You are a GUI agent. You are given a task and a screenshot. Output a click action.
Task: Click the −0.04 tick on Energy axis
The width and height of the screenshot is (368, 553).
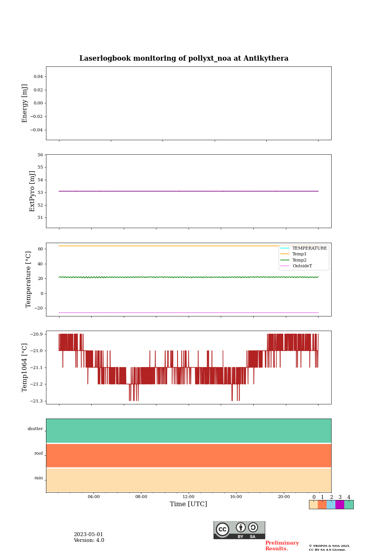(37, 130)
